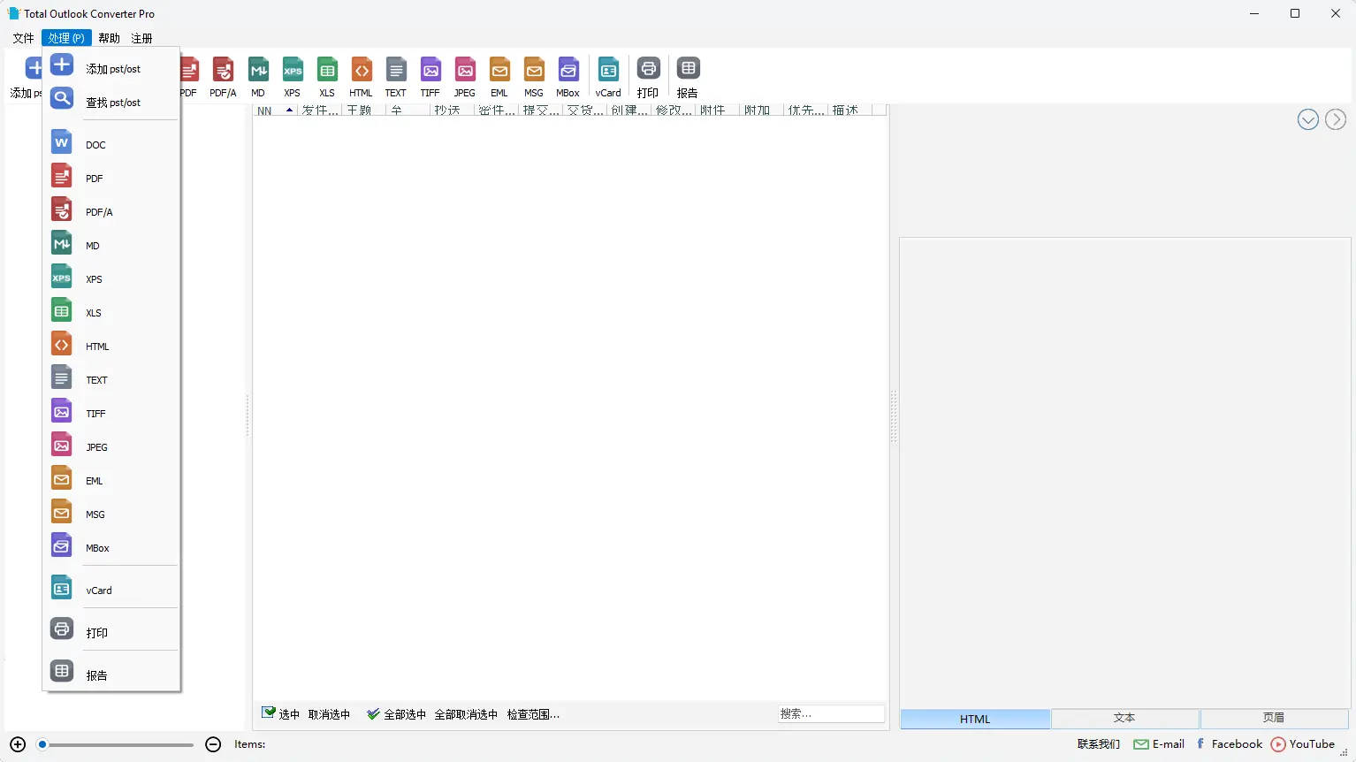Pick XPS entry in the dropdown menu
This screenshot has width=1356, height=762.
coord(111,279)
